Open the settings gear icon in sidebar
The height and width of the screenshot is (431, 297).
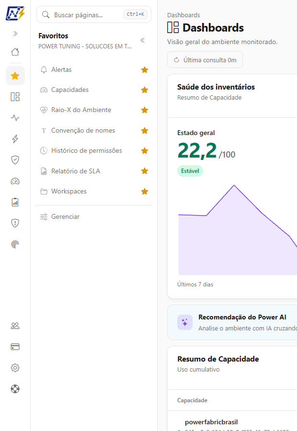coord(15,368)
